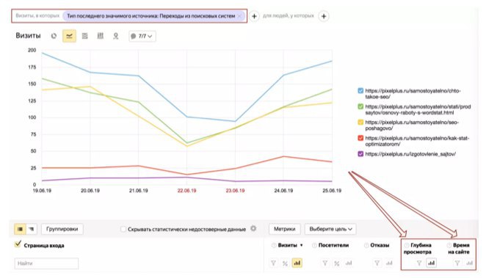Viewport: 486px width, 278px height.
Task: Add visit condition with first plus button
Action: (x=254, y=16)
